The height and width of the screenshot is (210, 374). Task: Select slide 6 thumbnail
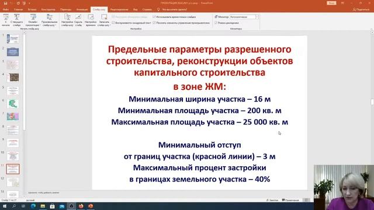[x=13, y=104]
